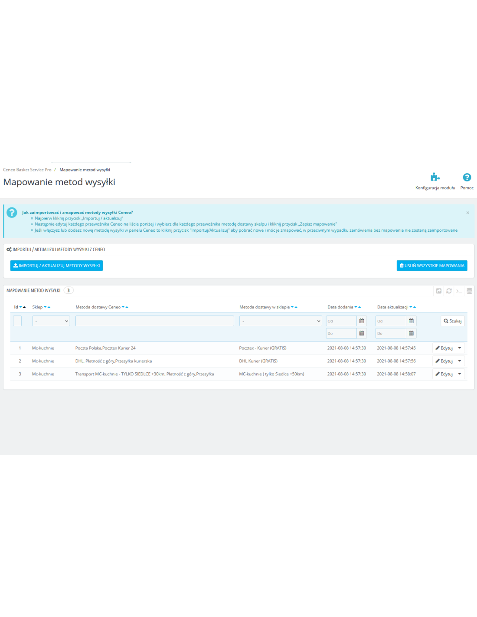Sort Data aktualizacji ascending
The height and width of the screenshot is (617, 477).
point(415,307)
